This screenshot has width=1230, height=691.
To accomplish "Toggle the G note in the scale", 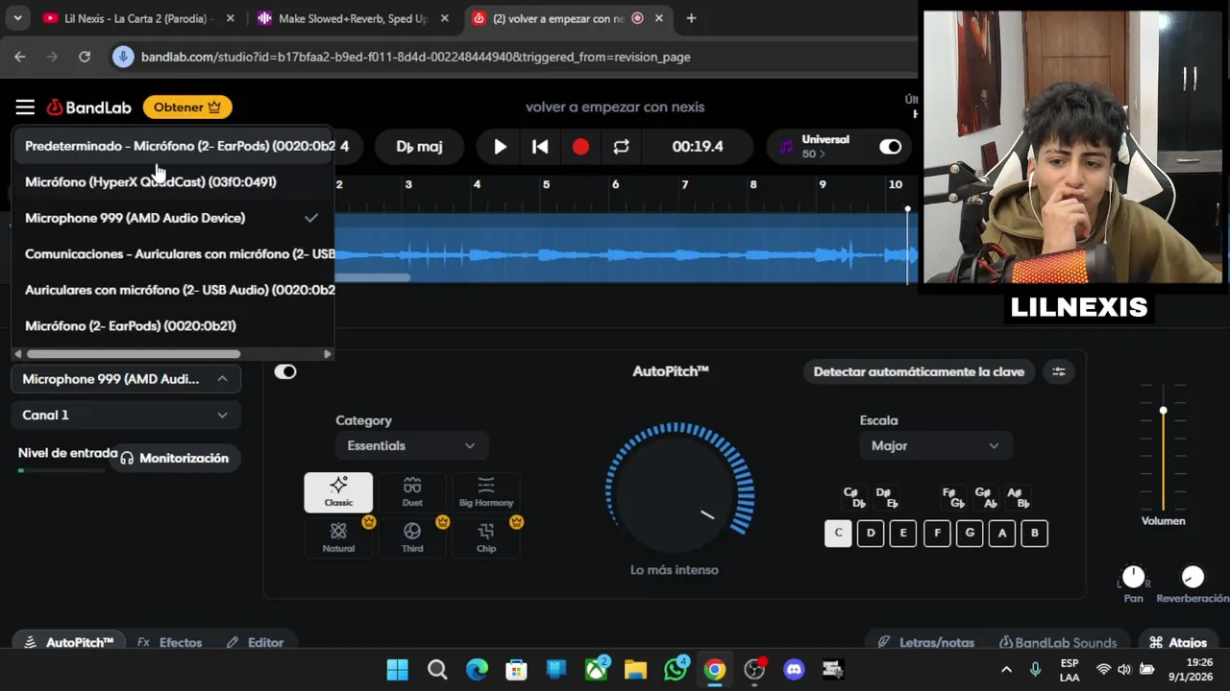I will coord(970,533).
